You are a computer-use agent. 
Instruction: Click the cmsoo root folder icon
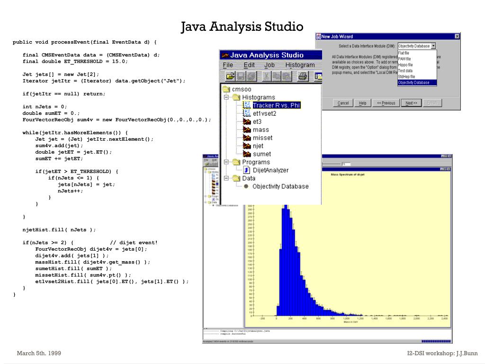coord(226,89)
